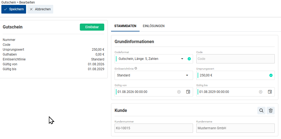Click the Gültig von date field
Screen dimensions: 281x139
(154, 92)
